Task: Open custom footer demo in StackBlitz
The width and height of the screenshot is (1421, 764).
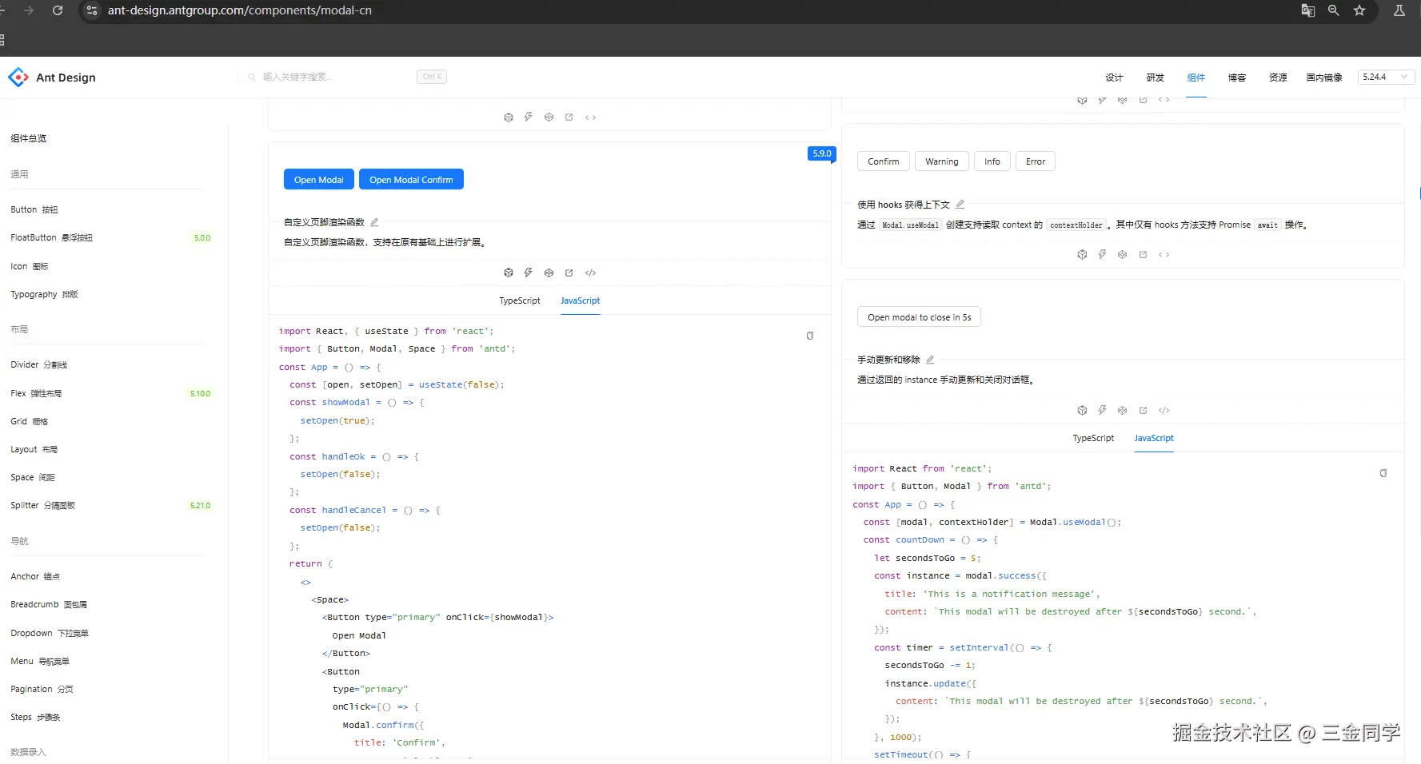Action: coord(529,273)
